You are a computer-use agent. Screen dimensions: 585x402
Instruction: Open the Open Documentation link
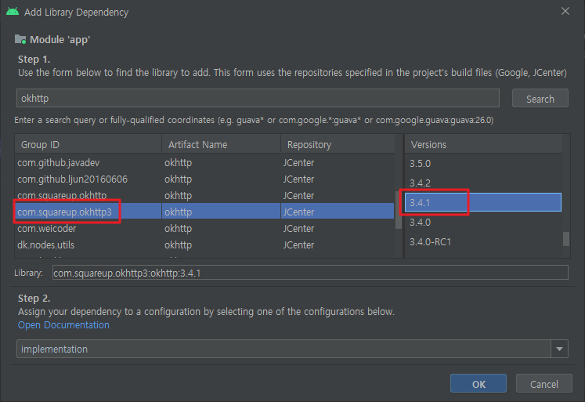point(63,324)
